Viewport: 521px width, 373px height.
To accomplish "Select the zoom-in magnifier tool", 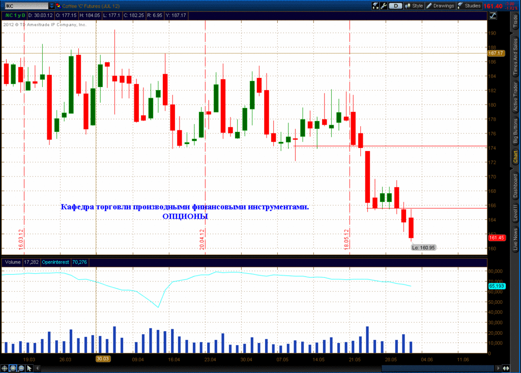I will tap(13, 368).
